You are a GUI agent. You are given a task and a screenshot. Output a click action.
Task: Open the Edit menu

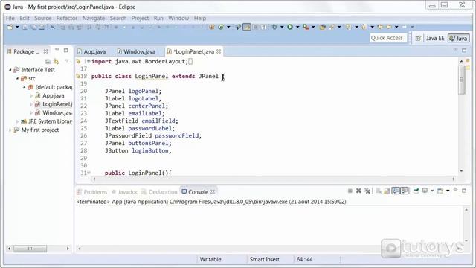tap(25, 18)
